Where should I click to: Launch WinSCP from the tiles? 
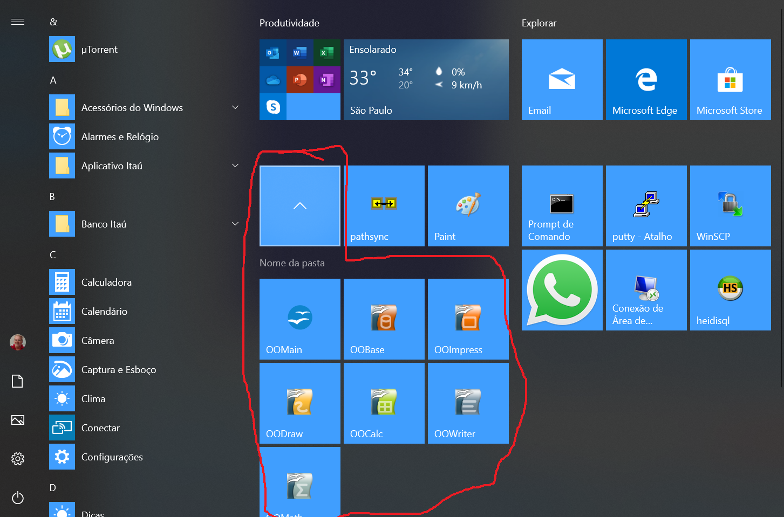pyautogui.click(x=730, y=206)
